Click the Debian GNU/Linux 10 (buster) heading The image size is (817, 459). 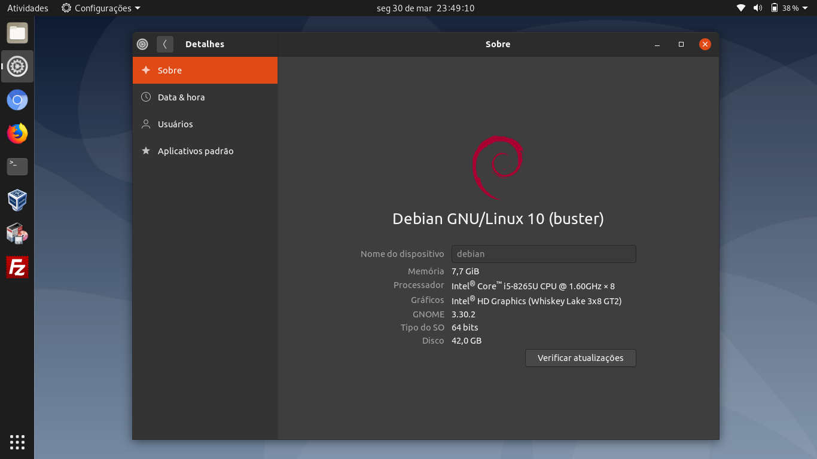[x=498, y=219]
